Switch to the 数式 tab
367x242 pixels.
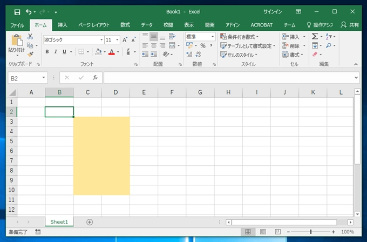pyautogui.click(x=125, y=25)
